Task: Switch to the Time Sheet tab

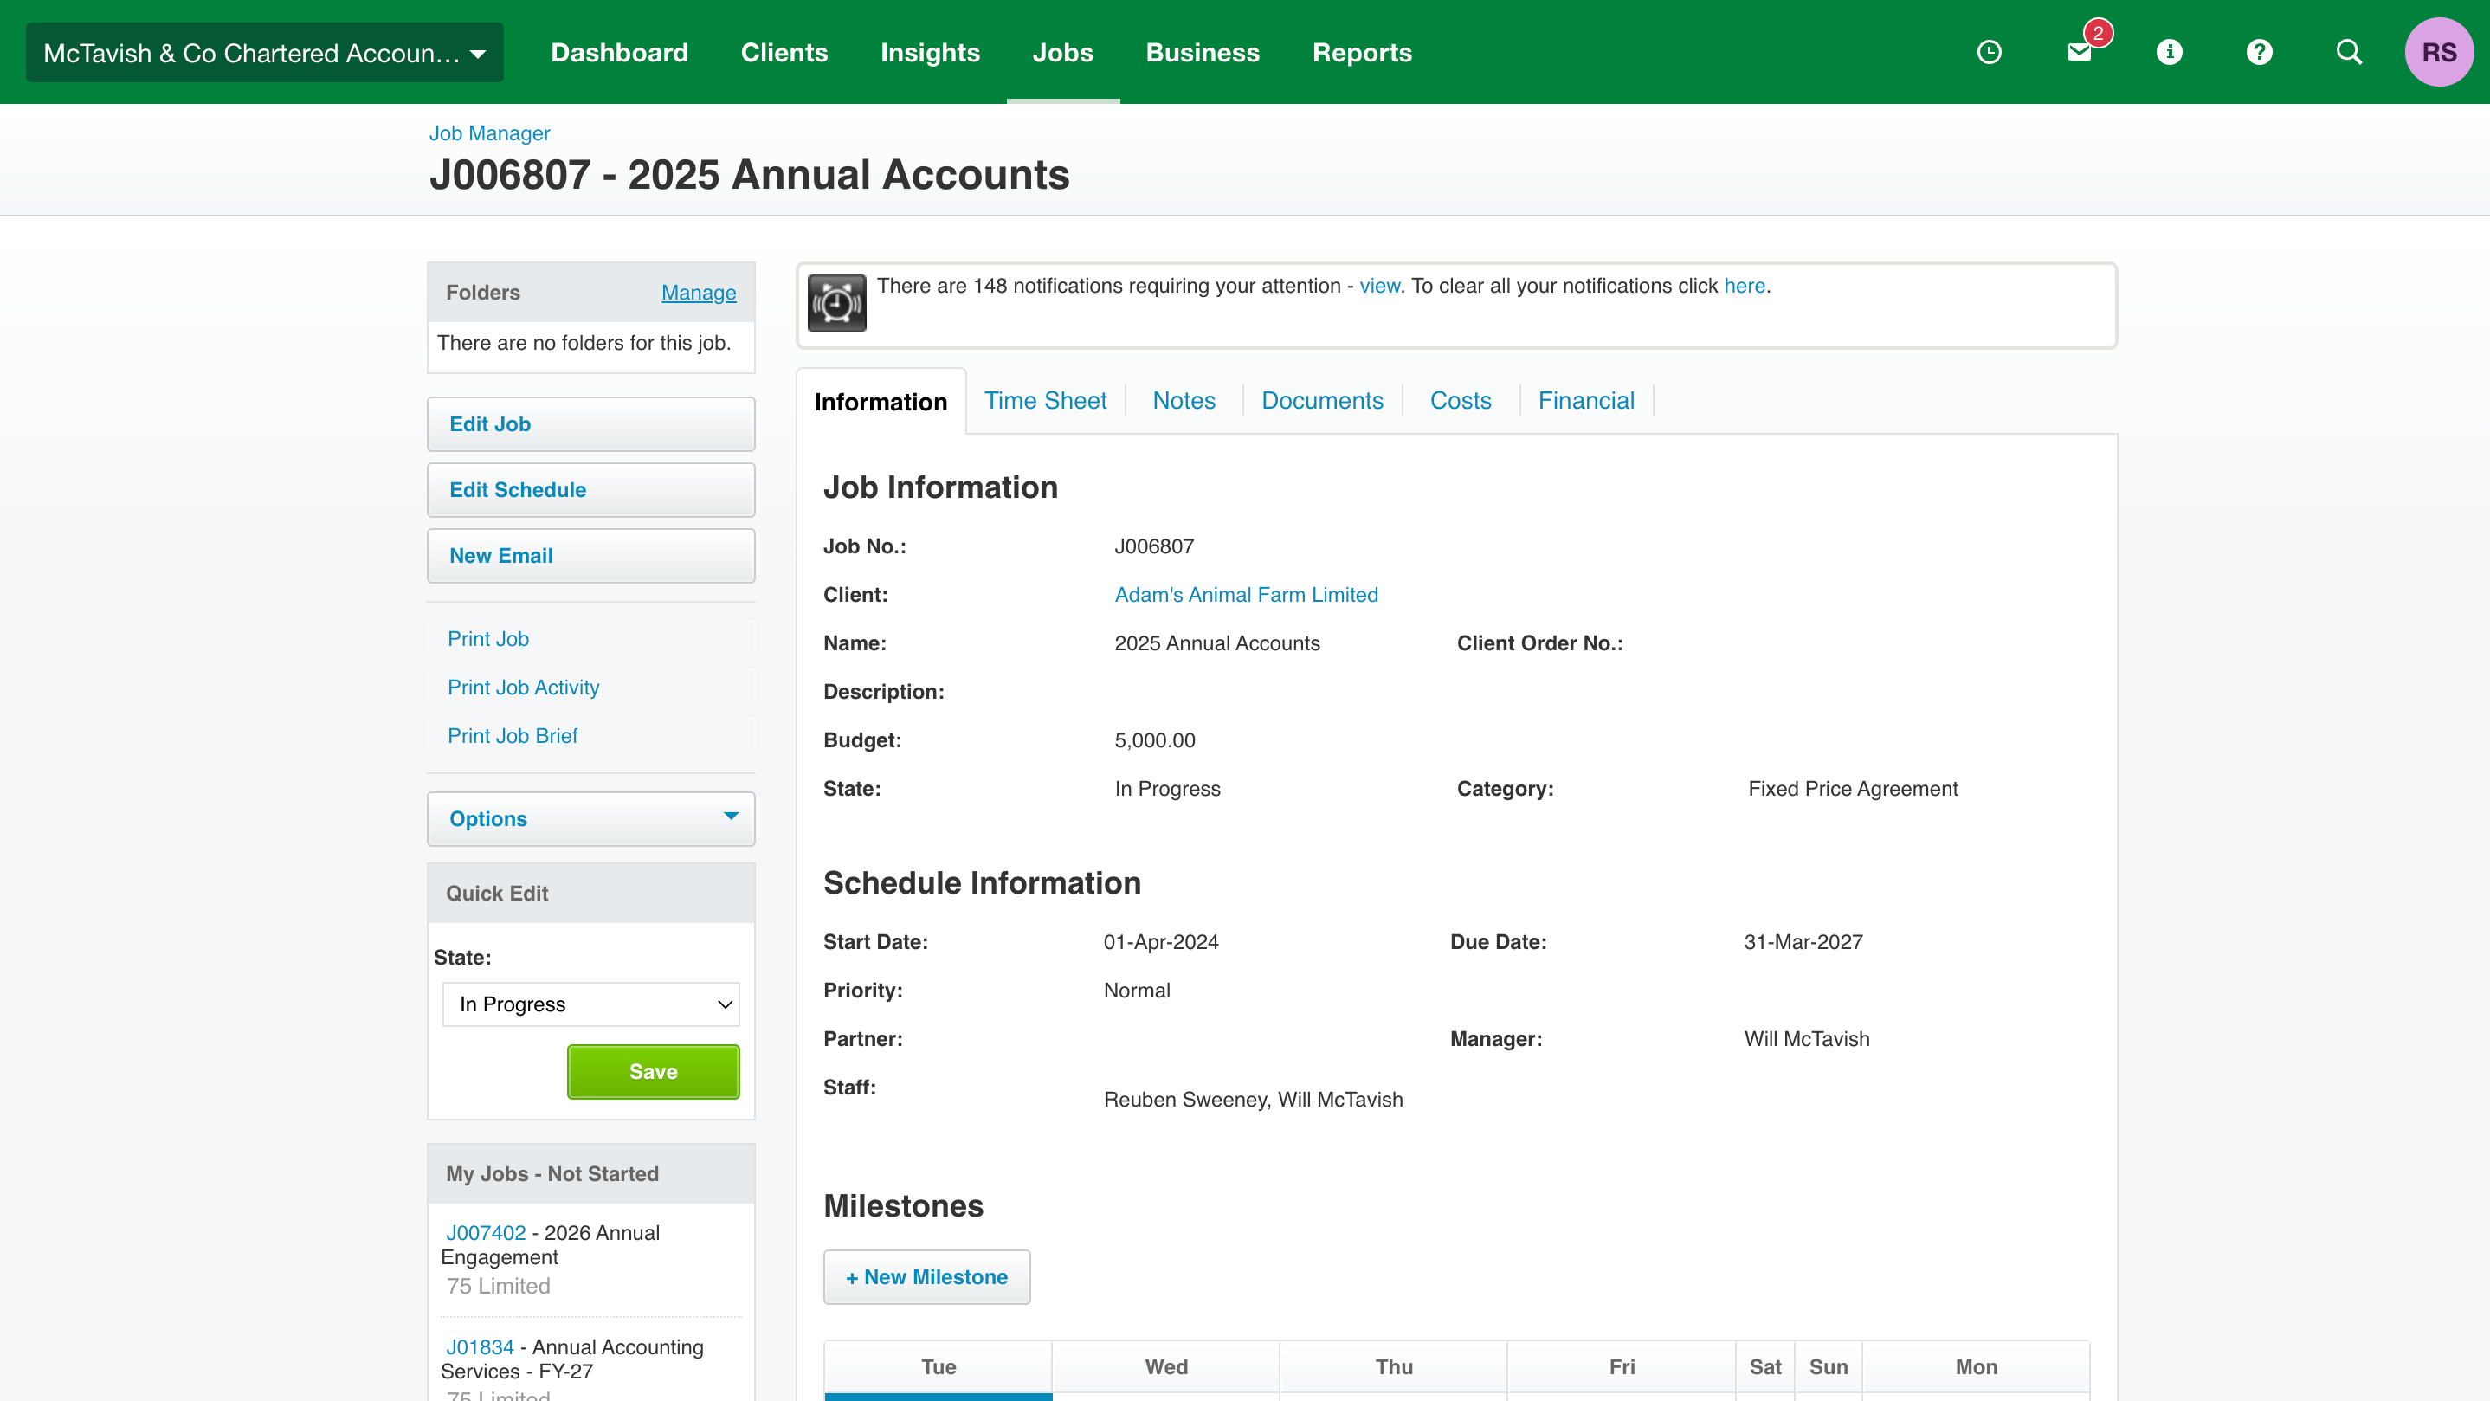Action: (1045, 400)
